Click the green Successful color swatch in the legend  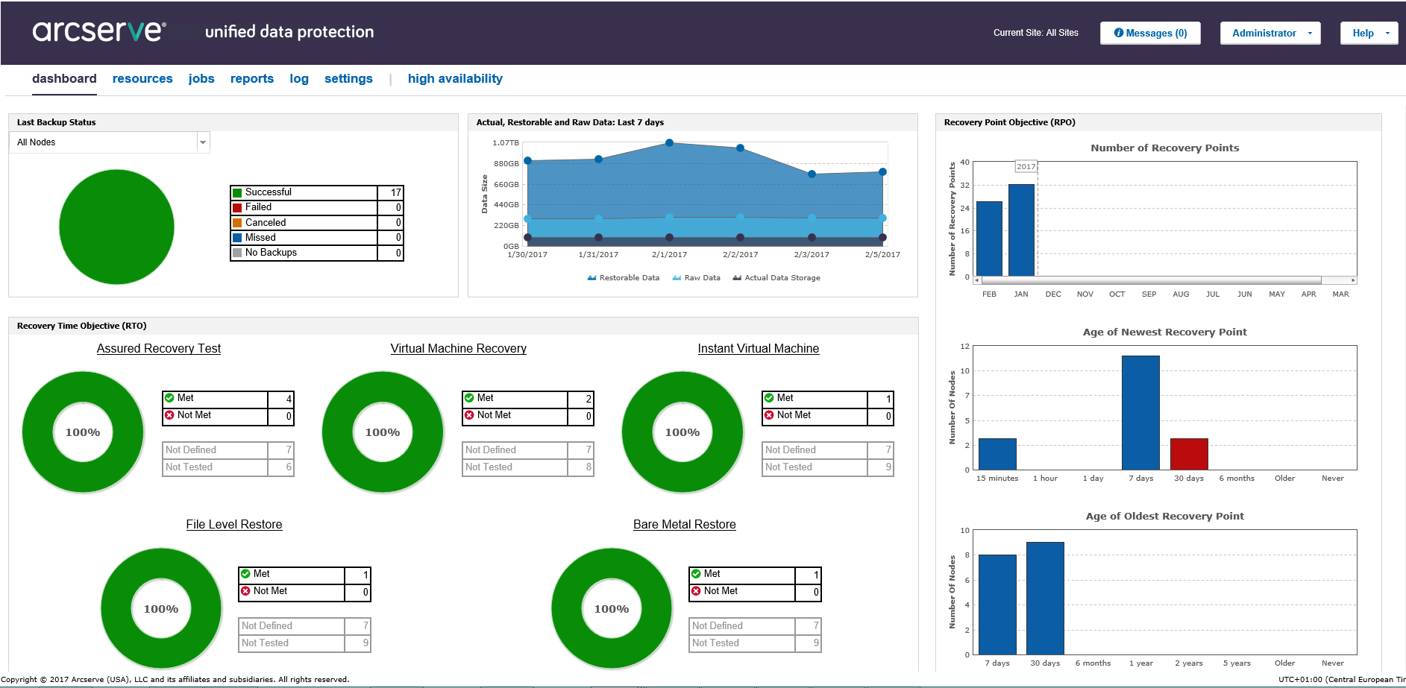tap(237, 193)
